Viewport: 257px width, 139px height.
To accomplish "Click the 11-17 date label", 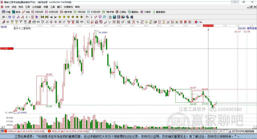I will click(x=237, y=32).
